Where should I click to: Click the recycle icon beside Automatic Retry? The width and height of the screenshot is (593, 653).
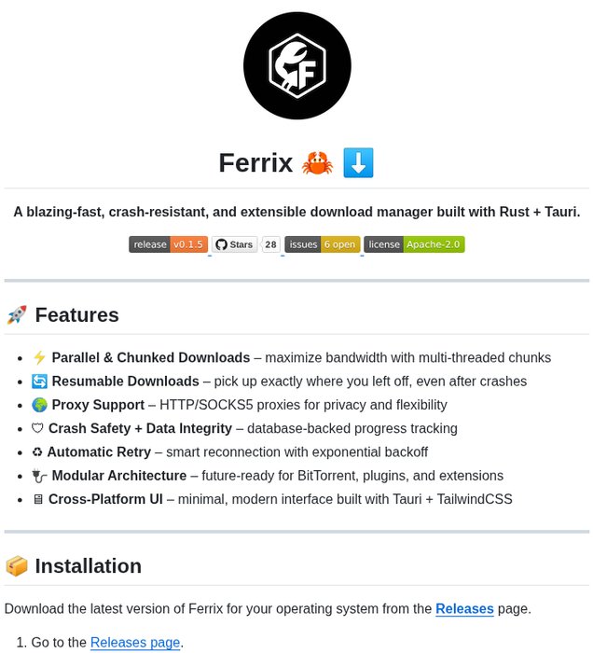point(37,452)
